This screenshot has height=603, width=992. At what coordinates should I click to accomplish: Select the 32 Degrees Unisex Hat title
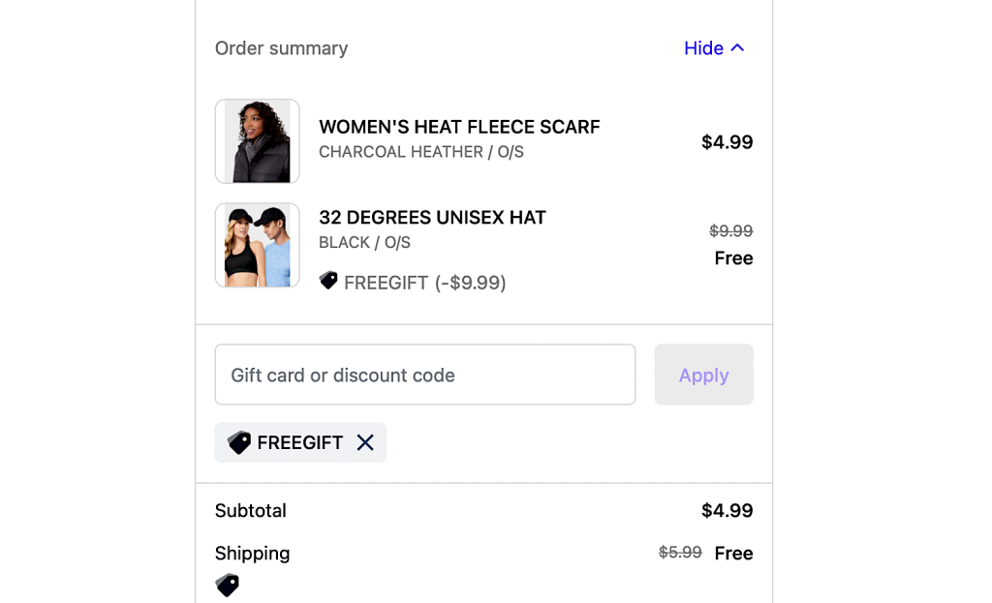[432, 218]
